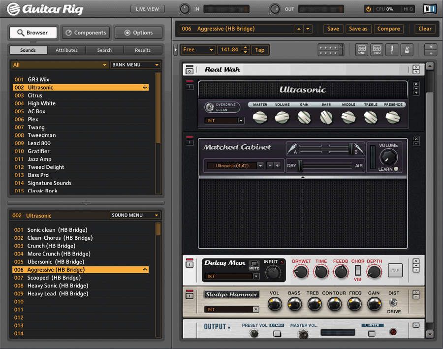The image size is (443, 349).
Task: Click the power icon next to CPU
Action: 368,9
